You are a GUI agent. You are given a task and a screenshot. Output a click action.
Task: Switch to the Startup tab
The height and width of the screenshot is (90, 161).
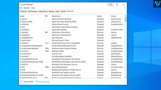(51, 11)
